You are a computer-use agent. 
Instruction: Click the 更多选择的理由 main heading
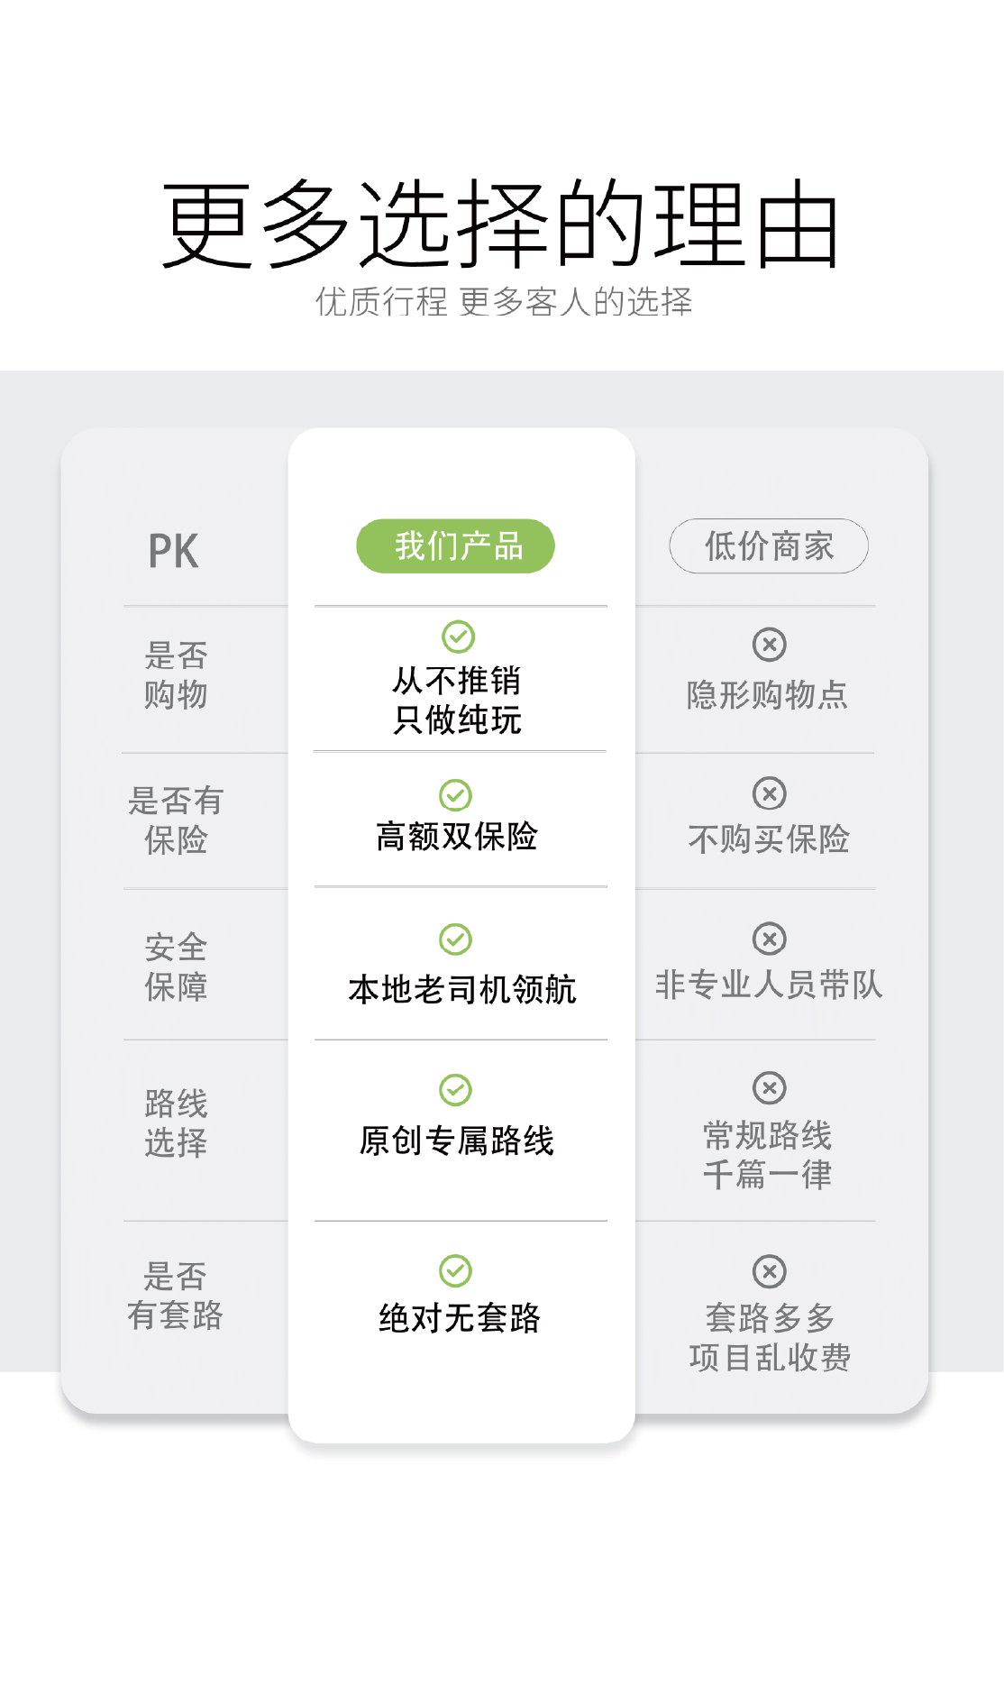click(x=501, y=224)
